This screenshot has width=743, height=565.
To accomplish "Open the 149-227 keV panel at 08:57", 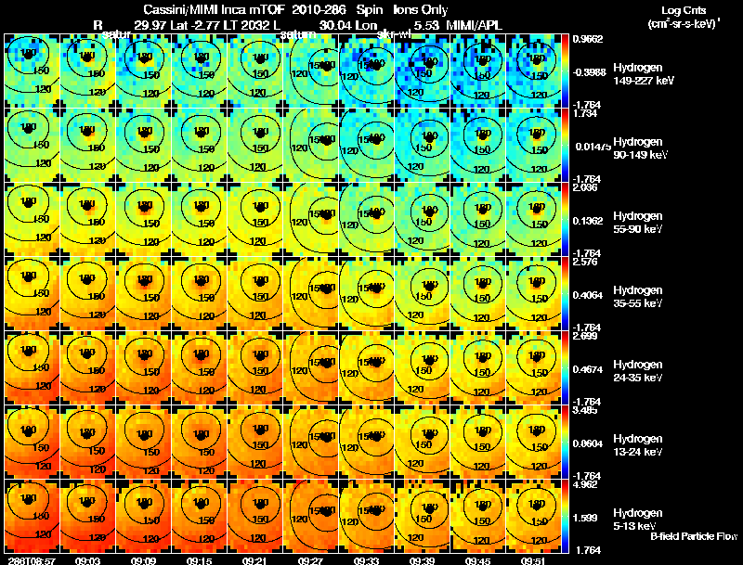I will coord(33,71).
